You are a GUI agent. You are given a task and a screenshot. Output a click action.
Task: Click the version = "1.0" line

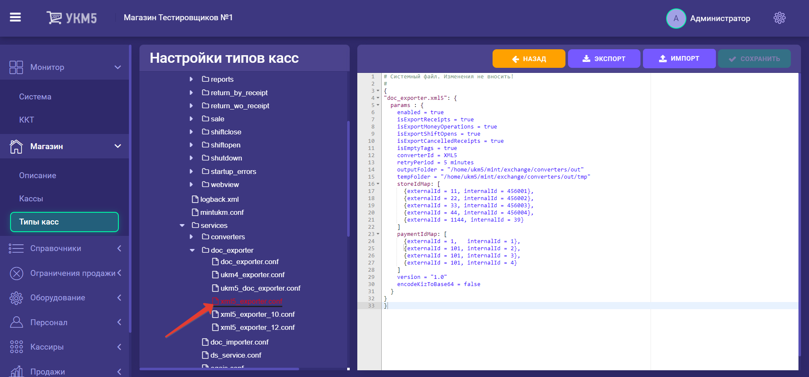422,277
